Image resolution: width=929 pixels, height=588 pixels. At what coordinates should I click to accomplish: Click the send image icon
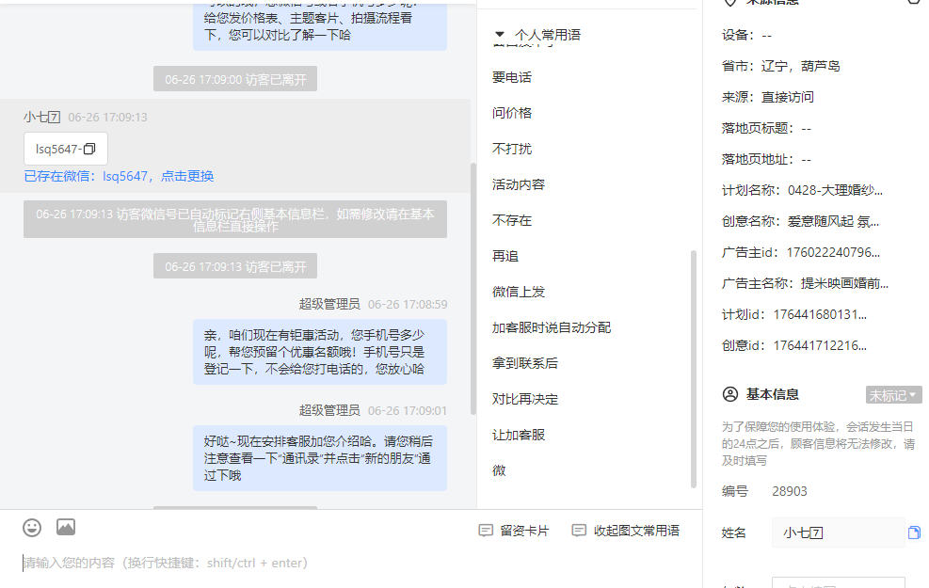[x=66, y=527]
